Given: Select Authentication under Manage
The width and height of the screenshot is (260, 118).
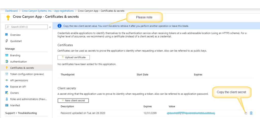Looking at the screenshot, I should coord(18,62).
